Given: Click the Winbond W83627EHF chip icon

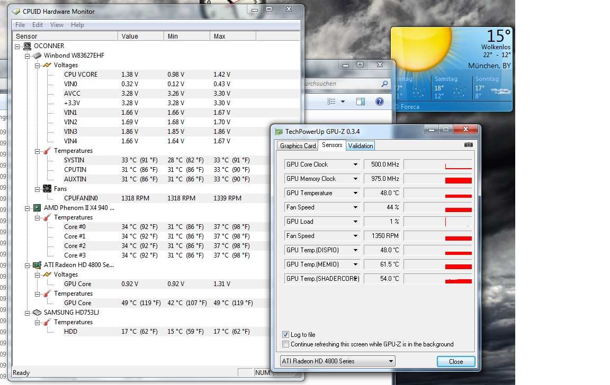Looking at the screenshot, I should 37,56.
